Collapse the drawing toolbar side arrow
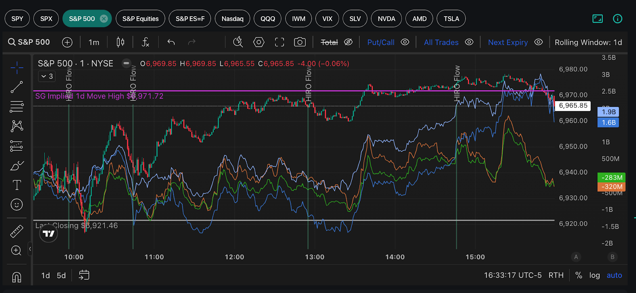 [x=30, y=249]
